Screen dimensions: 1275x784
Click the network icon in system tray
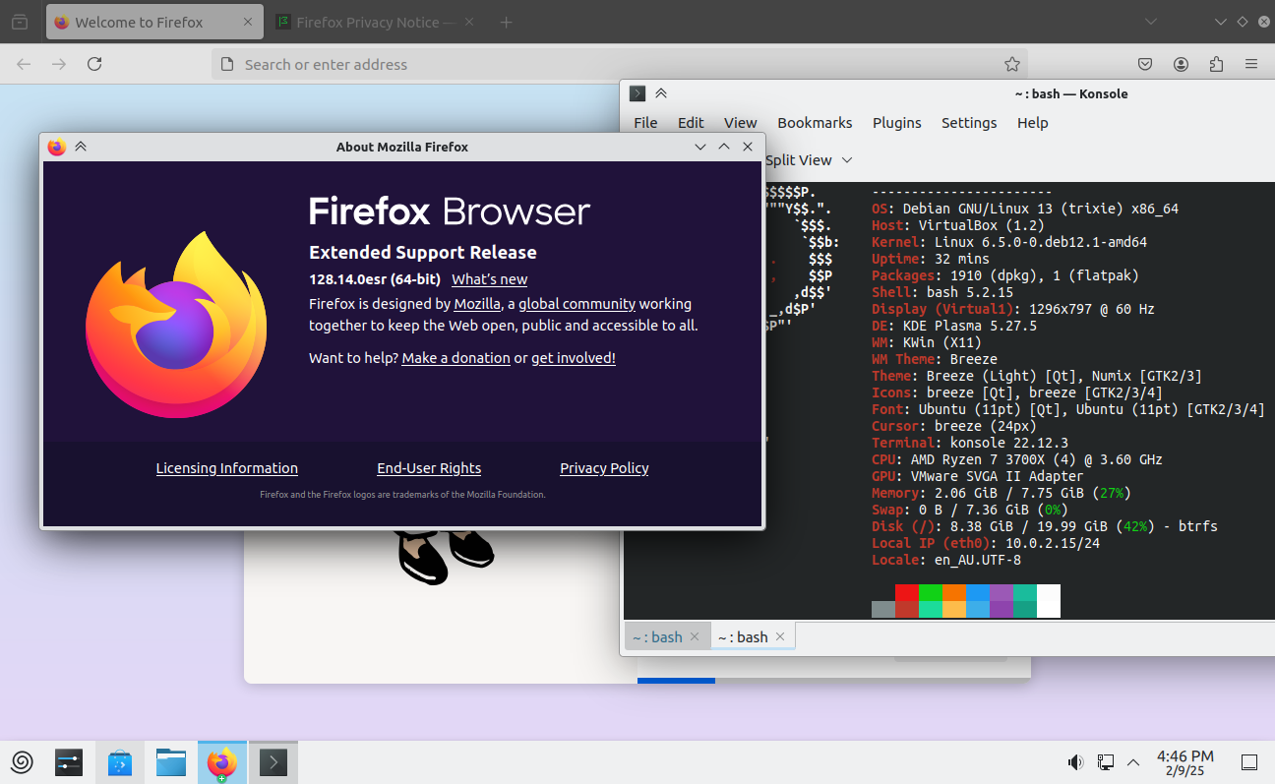(1106, 761)
